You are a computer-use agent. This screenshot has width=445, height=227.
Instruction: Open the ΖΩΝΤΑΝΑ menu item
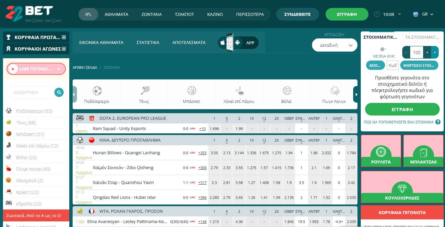[152, 14]
